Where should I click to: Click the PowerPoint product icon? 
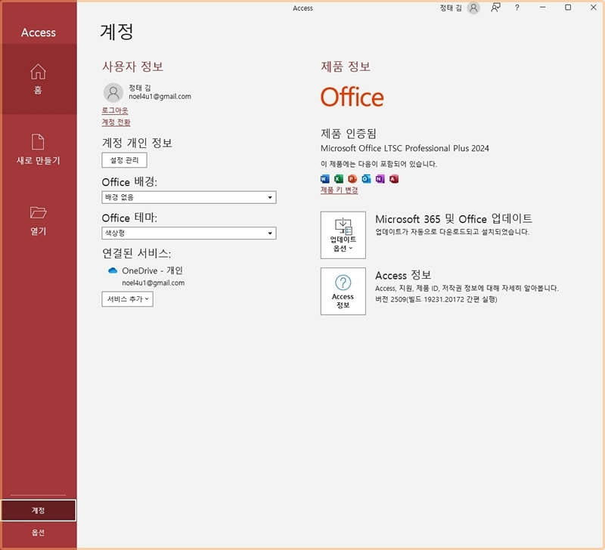(352, 179)
